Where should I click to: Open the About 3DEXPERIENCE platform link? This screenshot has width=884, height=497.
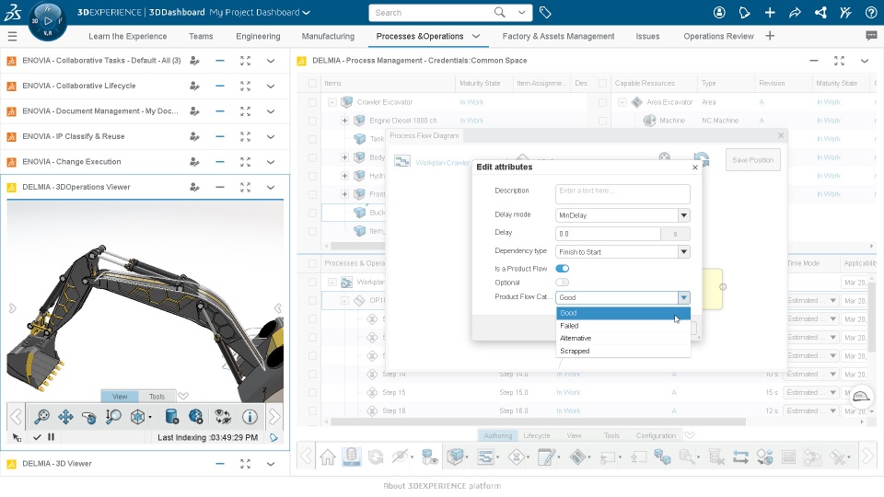coord(442,486)
